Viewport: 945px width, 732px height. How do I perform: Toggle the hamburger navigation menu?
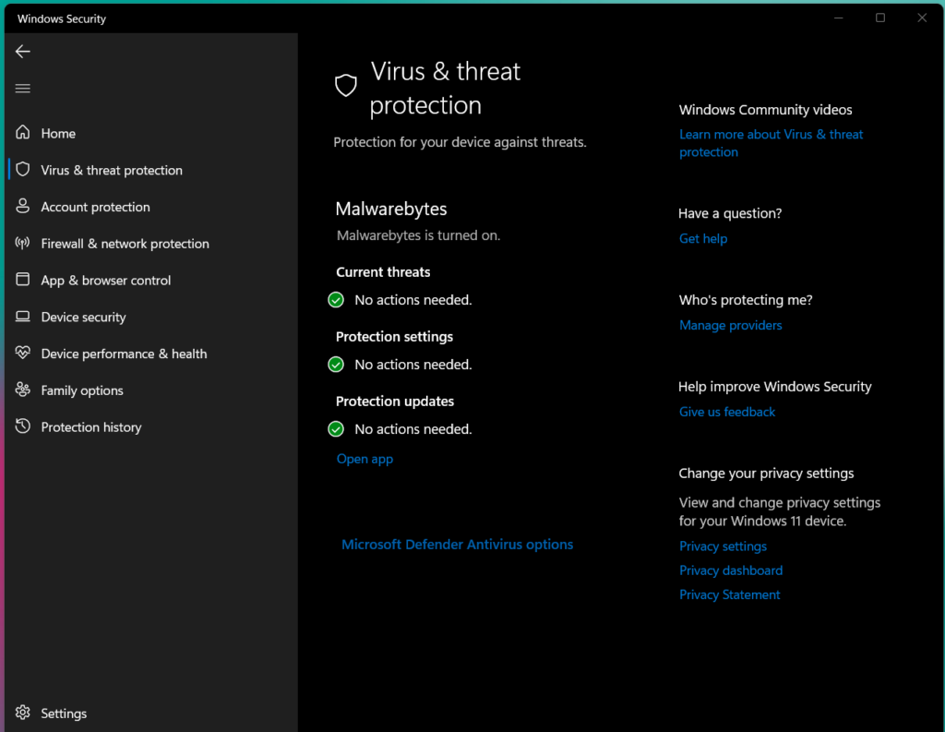tap(23, 89)
